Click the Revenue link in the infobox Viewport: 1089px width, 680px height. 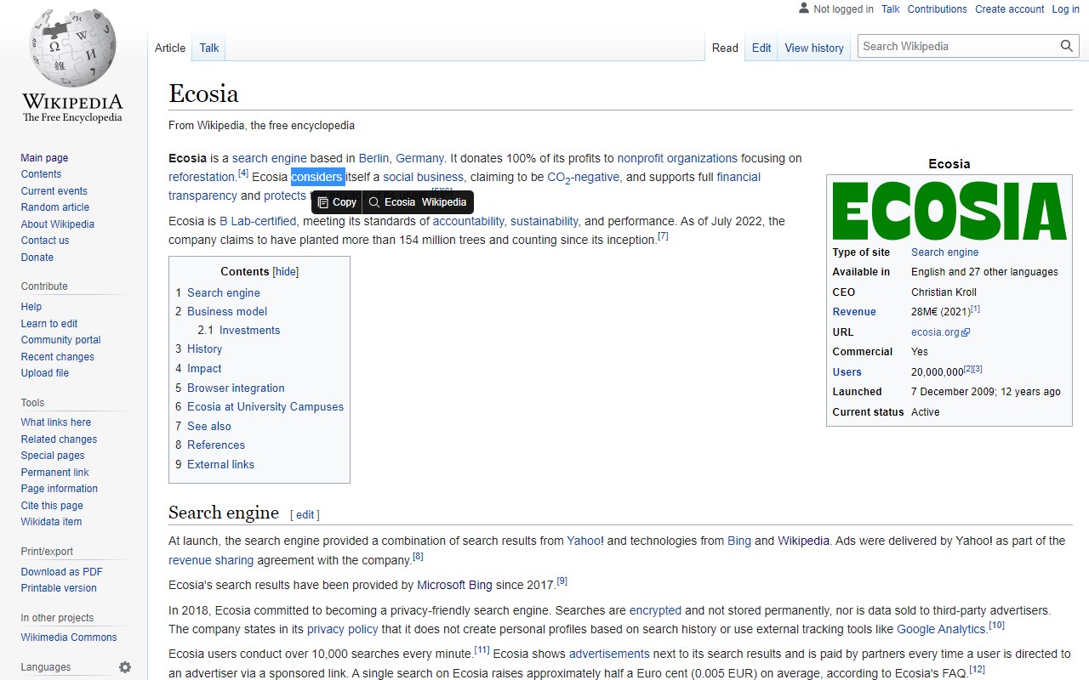coord(854,312)
